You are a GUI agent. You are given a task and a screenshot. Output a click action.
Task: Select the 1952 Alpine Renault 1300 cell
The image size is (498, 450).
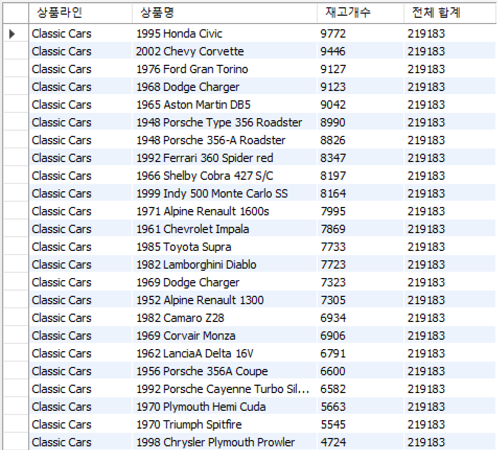(x=224, y=301)
